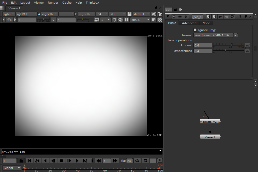This screenshot has height=172, width=258.
Task: Open the Amount animation curve menu
Action: [247, 45]
